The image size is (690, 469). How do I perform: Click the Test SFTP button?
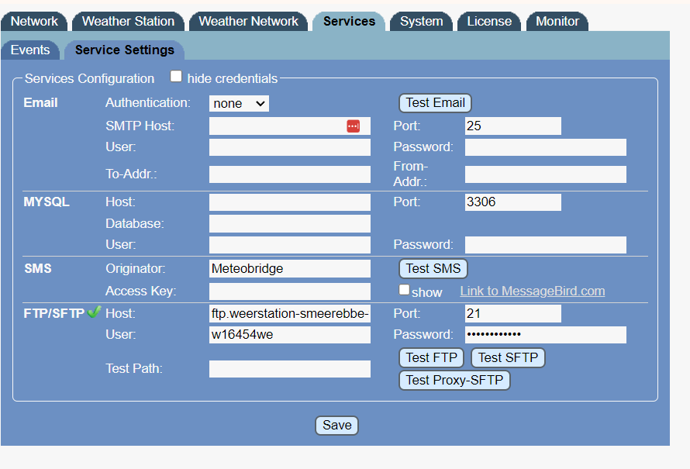pyautogui.click(x=508, y=357)
